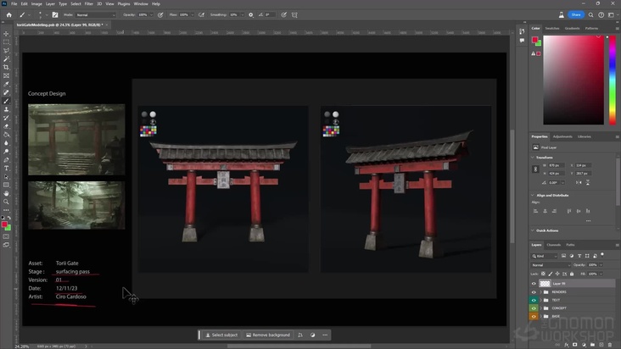Click the Home icon in options bar
621x349 pixels.
[x=8, y=15]
